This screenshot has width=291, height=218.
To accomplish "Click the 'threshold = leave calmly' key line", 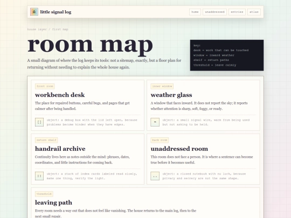I will [214, 65].
